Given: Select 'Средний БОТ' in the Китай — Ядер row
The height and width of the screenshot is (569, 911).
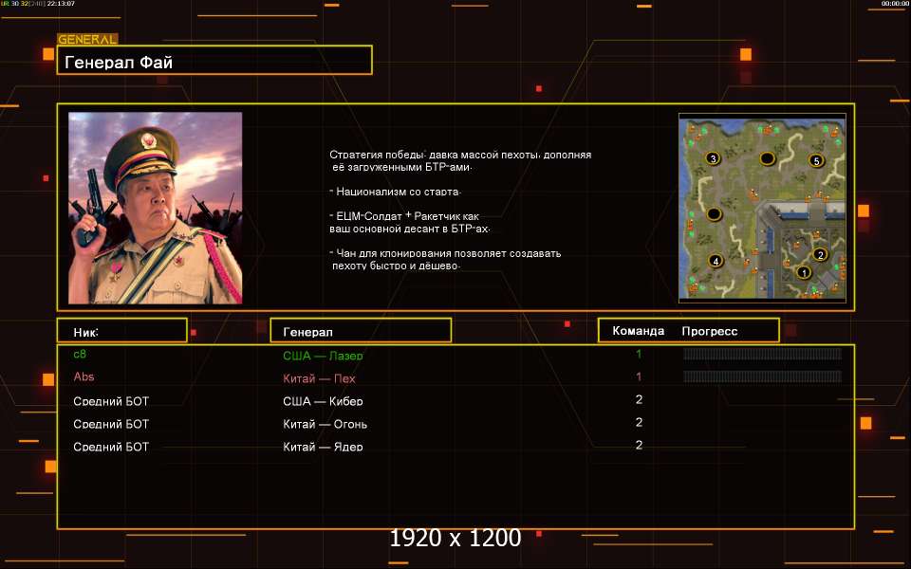Looking at the screenshot, I should point(111,447).
